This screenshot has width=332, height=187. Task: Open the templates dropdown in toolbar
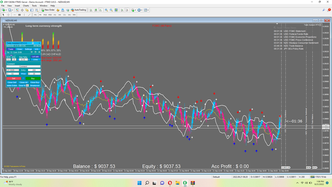click(x=147, y=10)
